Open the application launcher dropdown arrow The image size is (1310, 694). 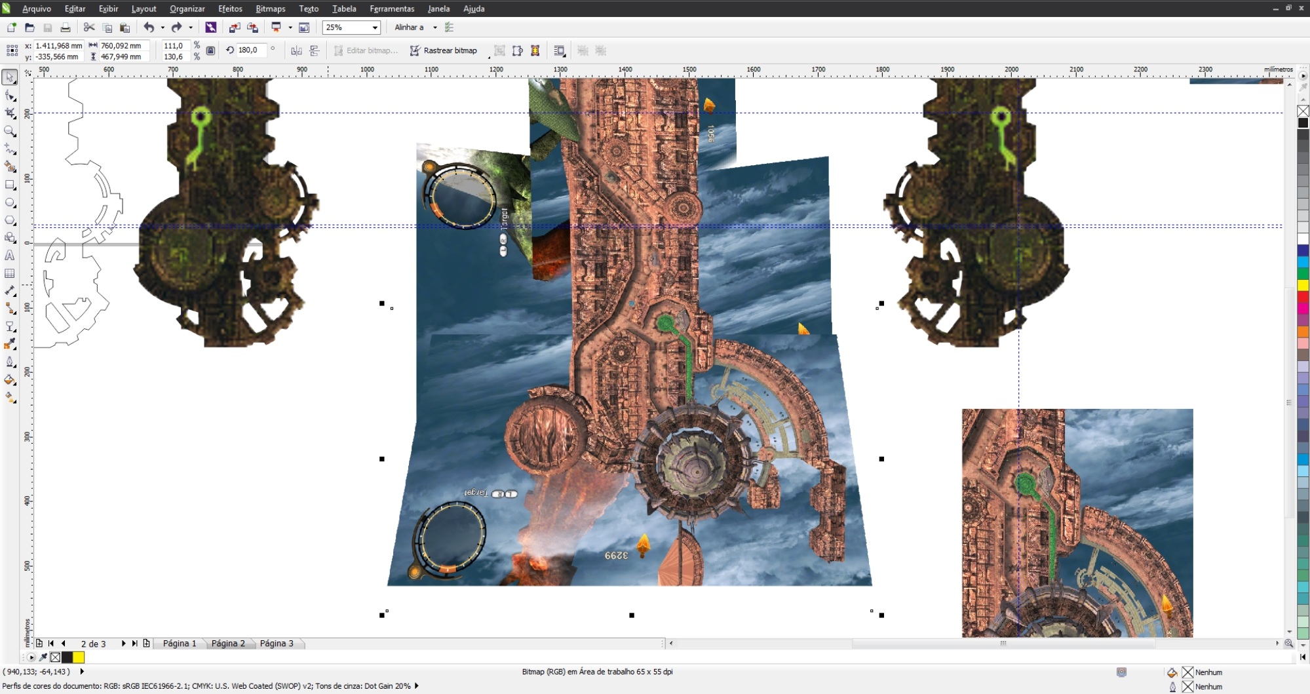[290, 28]
